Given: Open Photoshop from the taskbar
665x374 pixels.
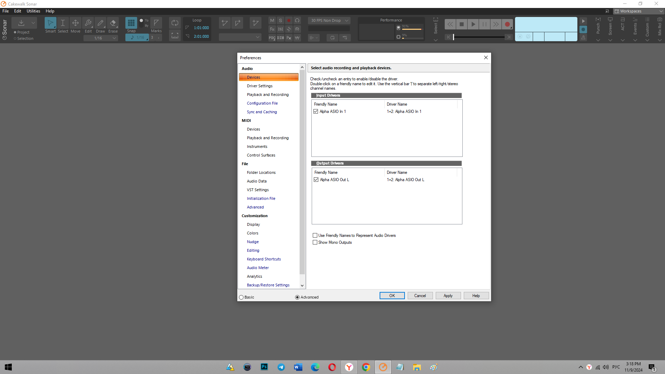Looking at the screenshot, I should [264, 367].
